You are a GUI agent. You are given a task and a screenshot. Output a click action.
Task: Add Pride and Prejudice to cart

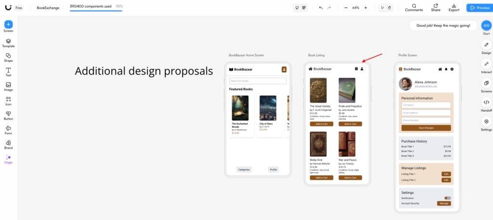point(350,124)
